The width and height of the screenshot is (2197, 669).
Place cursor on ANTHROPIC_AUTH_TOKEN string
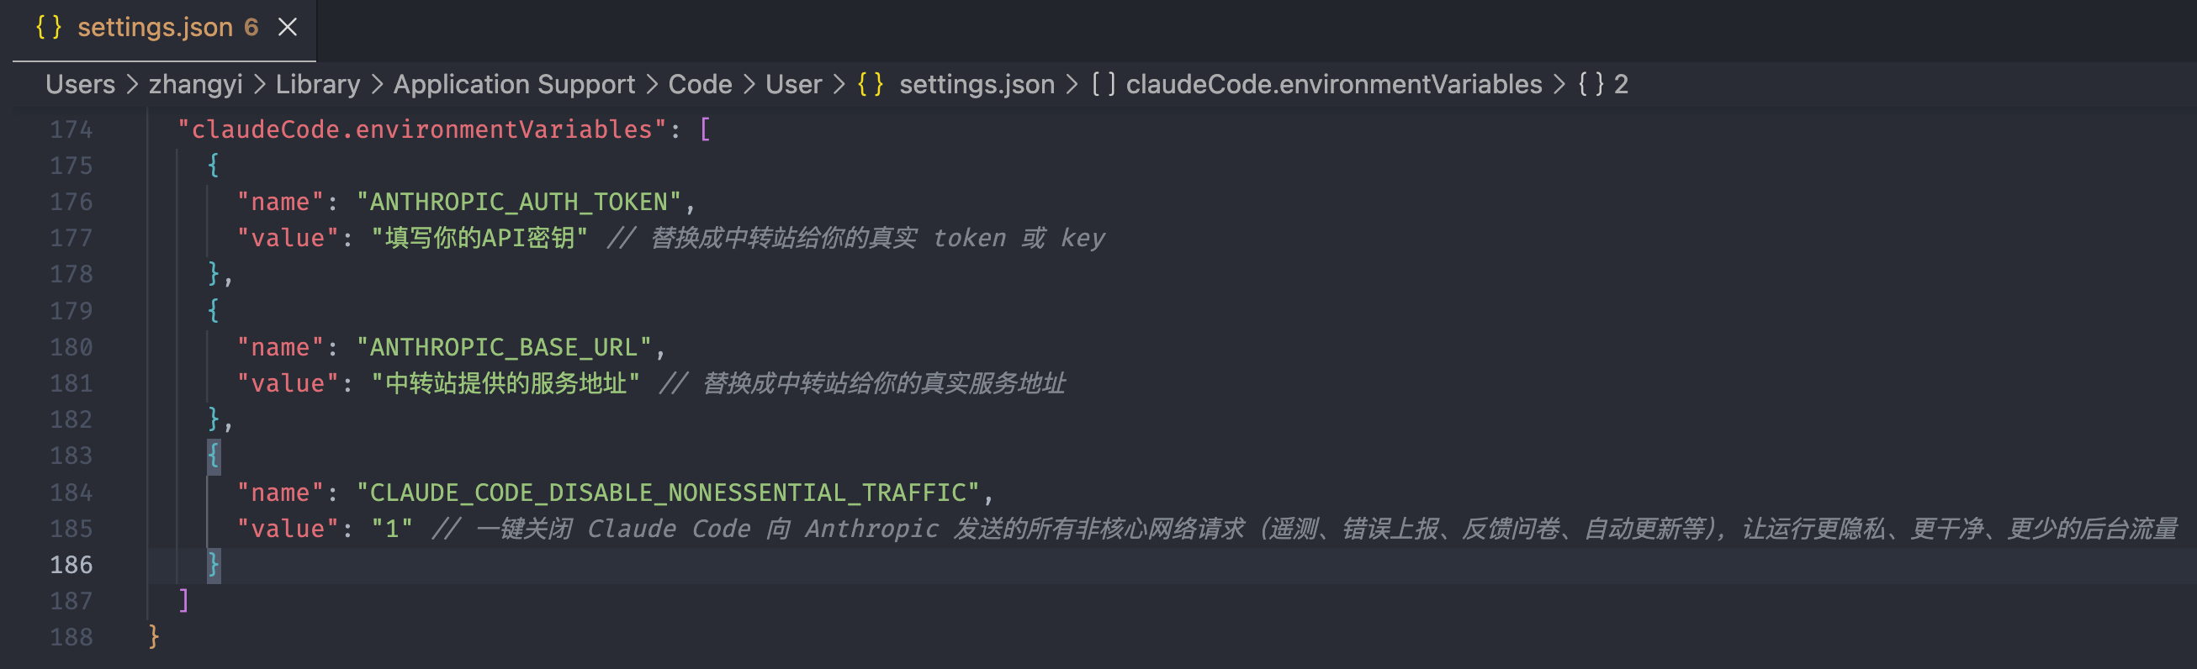pyautogui.click(x=517, y=202)
